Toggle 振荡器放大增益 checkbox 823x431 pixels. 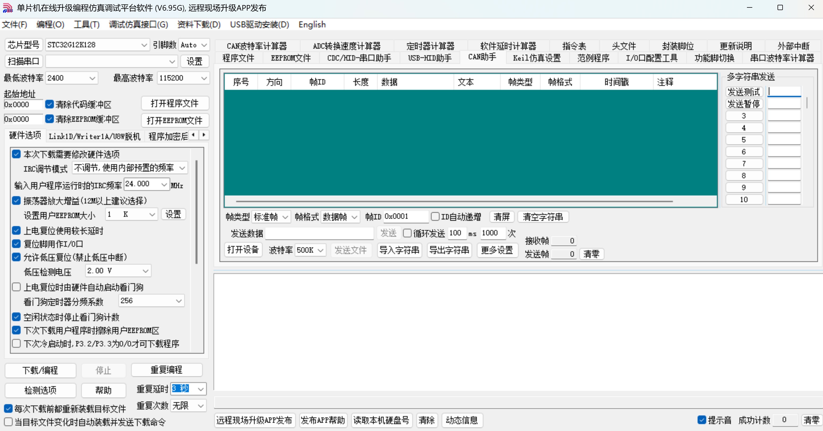coord(16,201)
